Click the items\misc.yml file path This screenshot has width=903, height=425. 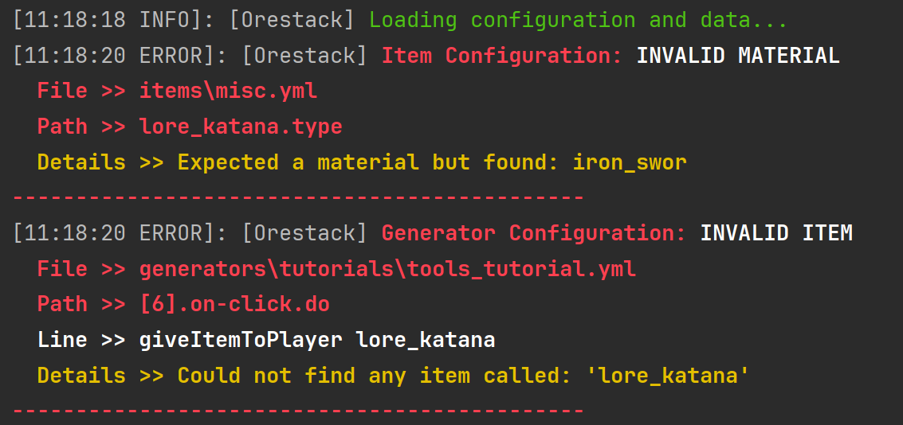pos(228,91)
